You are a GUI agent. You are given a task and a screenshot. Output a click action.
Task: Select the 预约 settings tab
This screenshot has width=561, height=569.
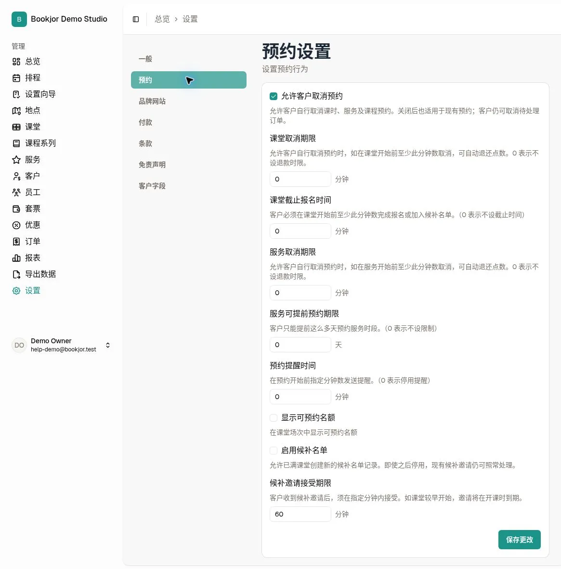[x=188, y=80]
